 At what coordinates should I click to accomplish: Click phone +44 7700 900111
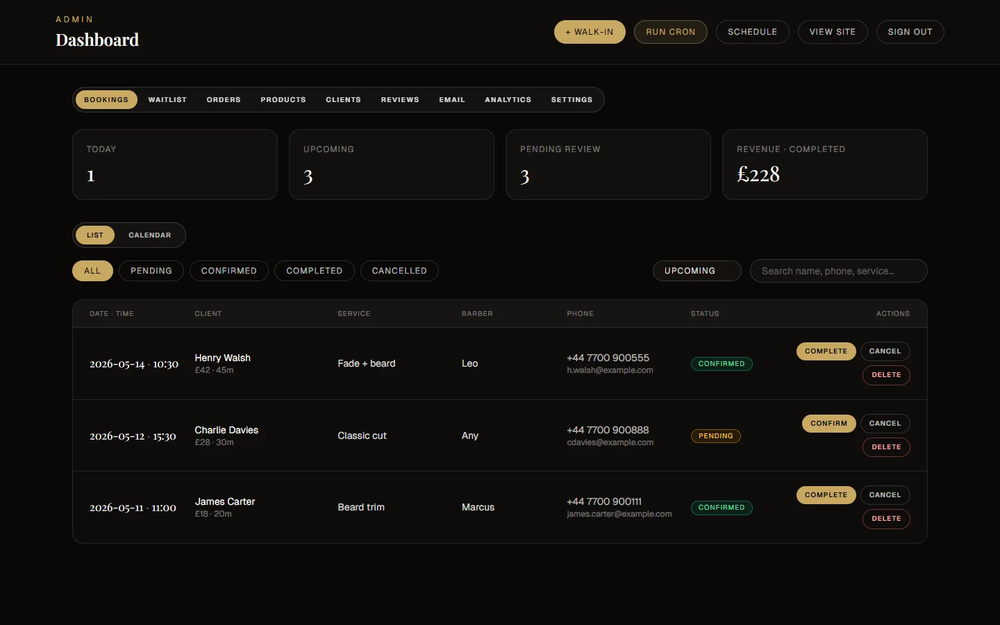604,501
